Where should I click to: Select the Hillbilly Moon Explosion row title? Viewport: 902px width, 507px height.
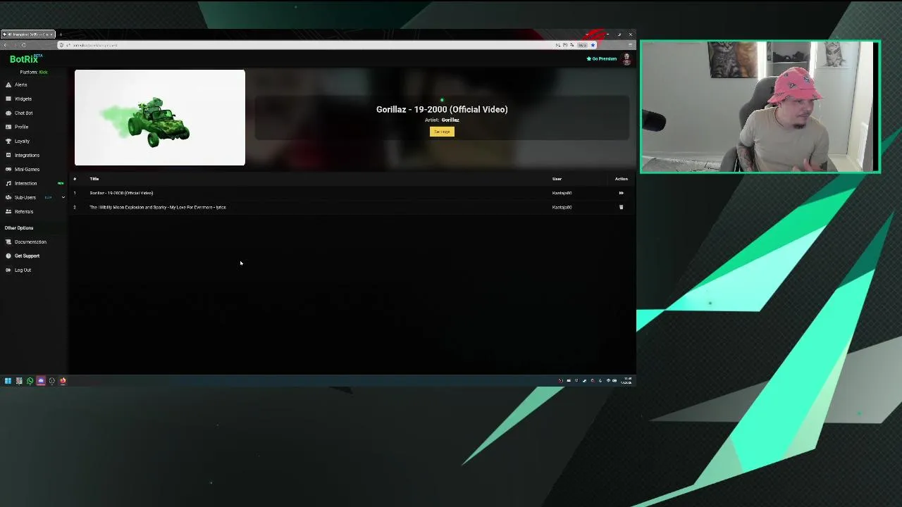point(158,207)
